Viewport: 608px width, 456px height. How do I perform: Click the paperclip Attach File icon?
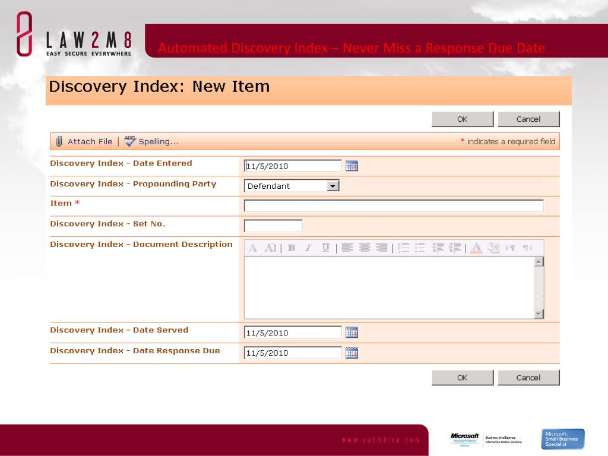click(59, 141)
